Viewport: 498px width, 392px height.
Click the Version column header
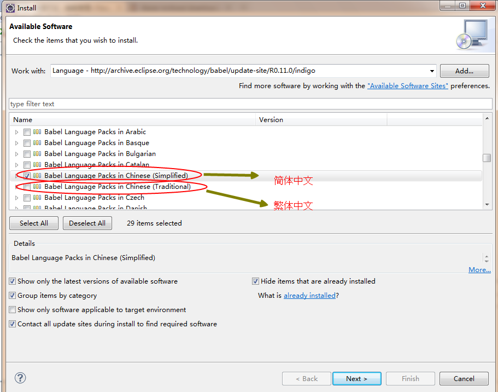(321, 120)
